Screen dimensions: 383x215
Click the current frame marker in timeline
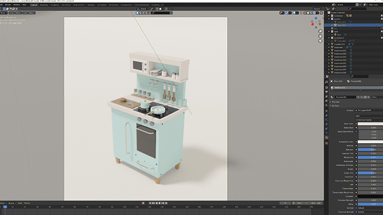(x=5, y=207)
